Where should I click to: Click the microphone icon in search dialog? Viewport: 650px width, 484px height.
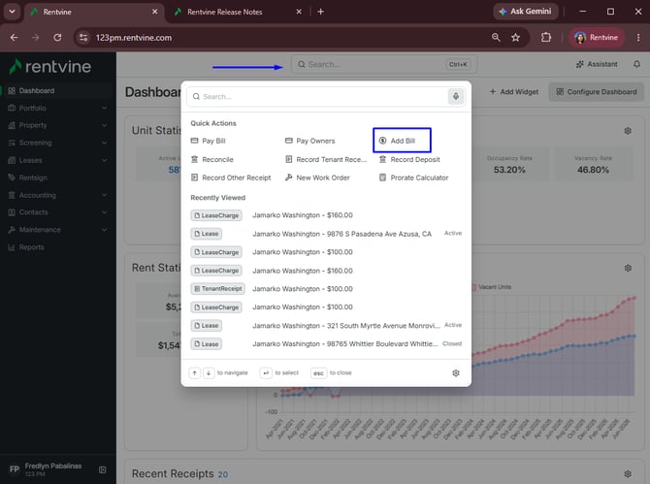[x=456, y=97]
